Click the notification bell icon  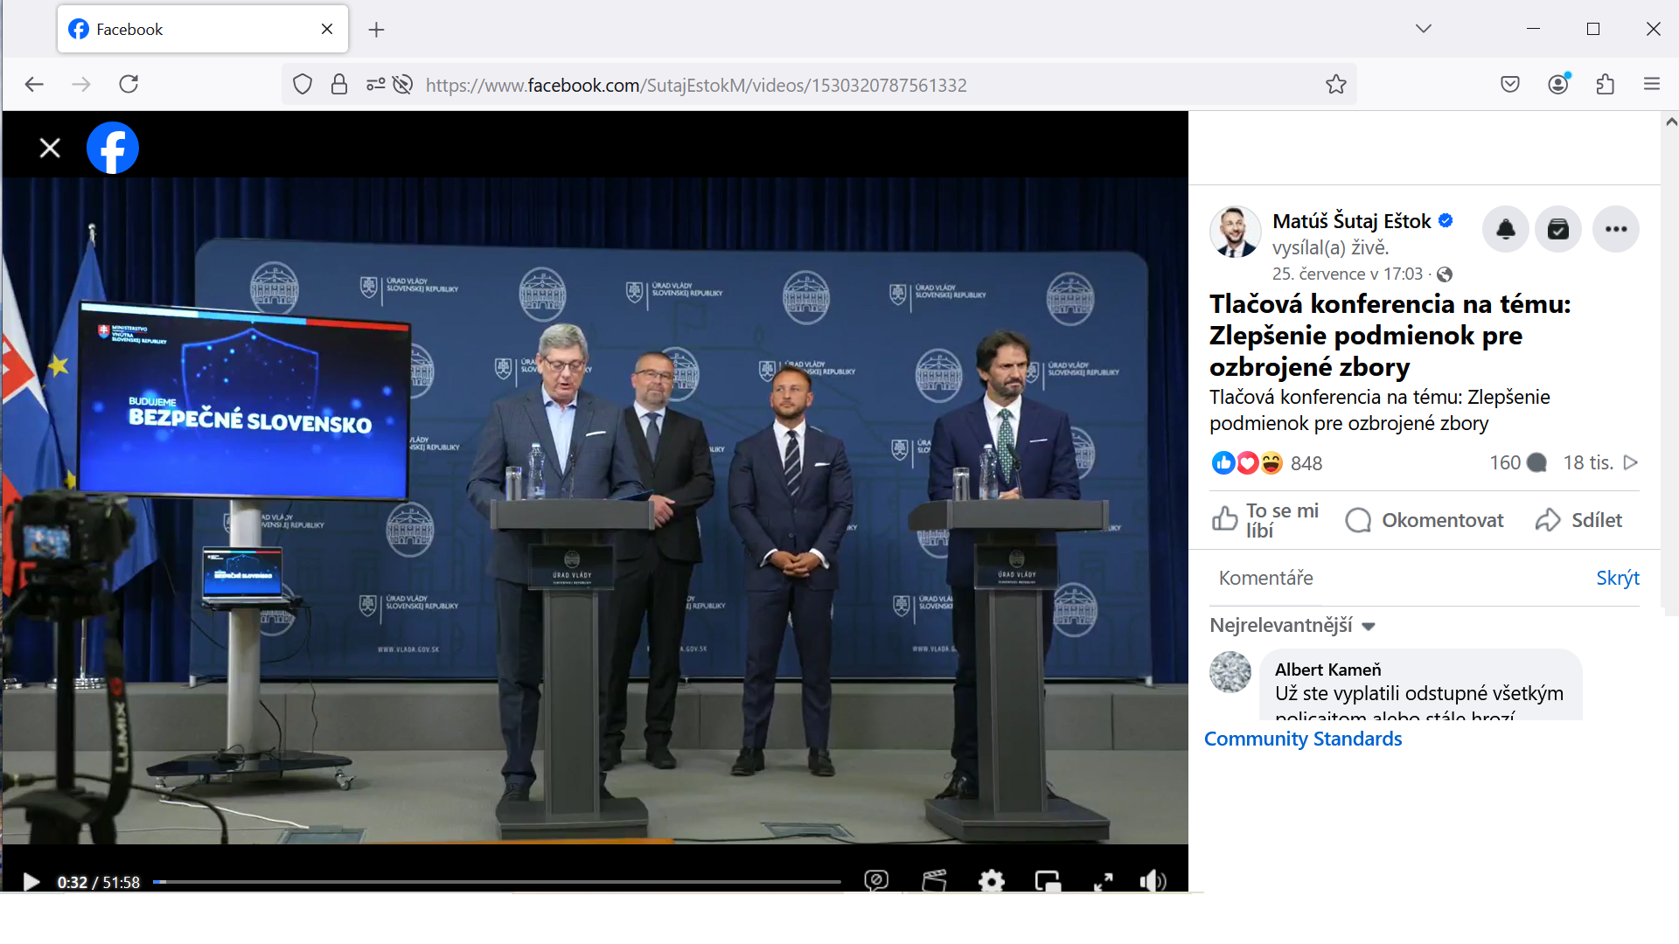1505,230
